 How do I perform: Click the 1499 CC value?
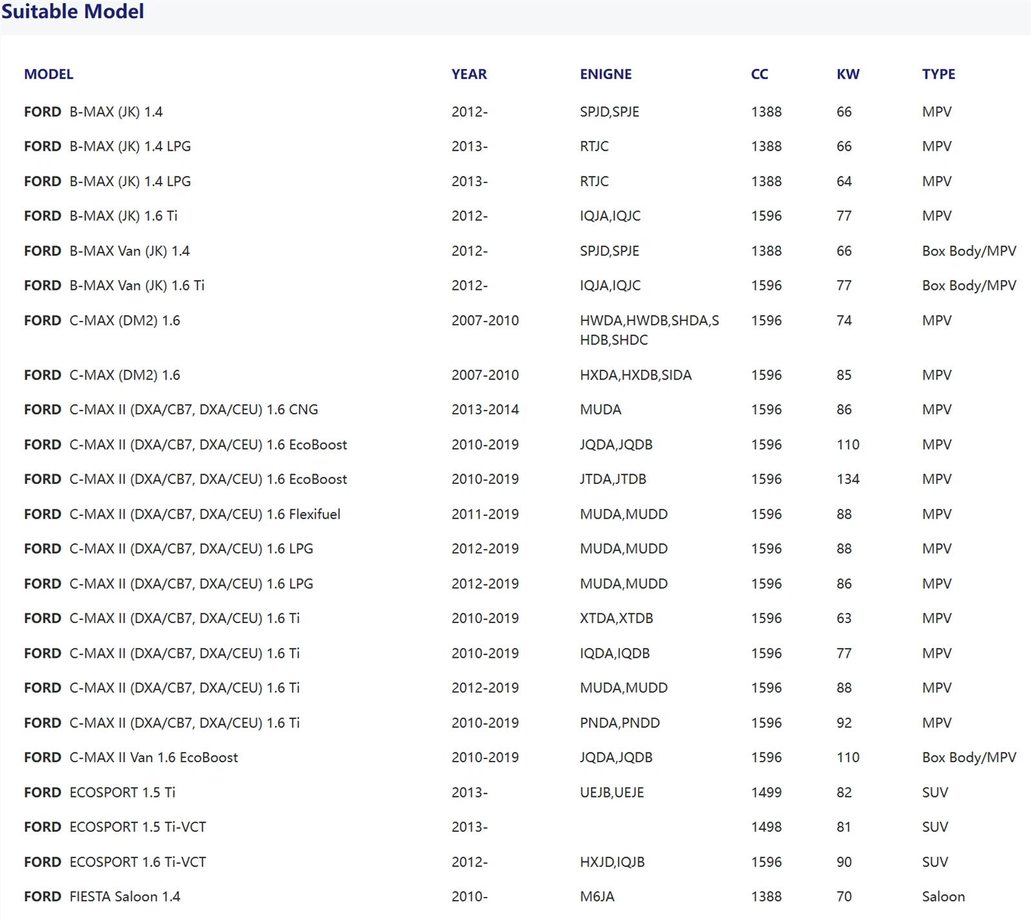click(x=766, y=792)
